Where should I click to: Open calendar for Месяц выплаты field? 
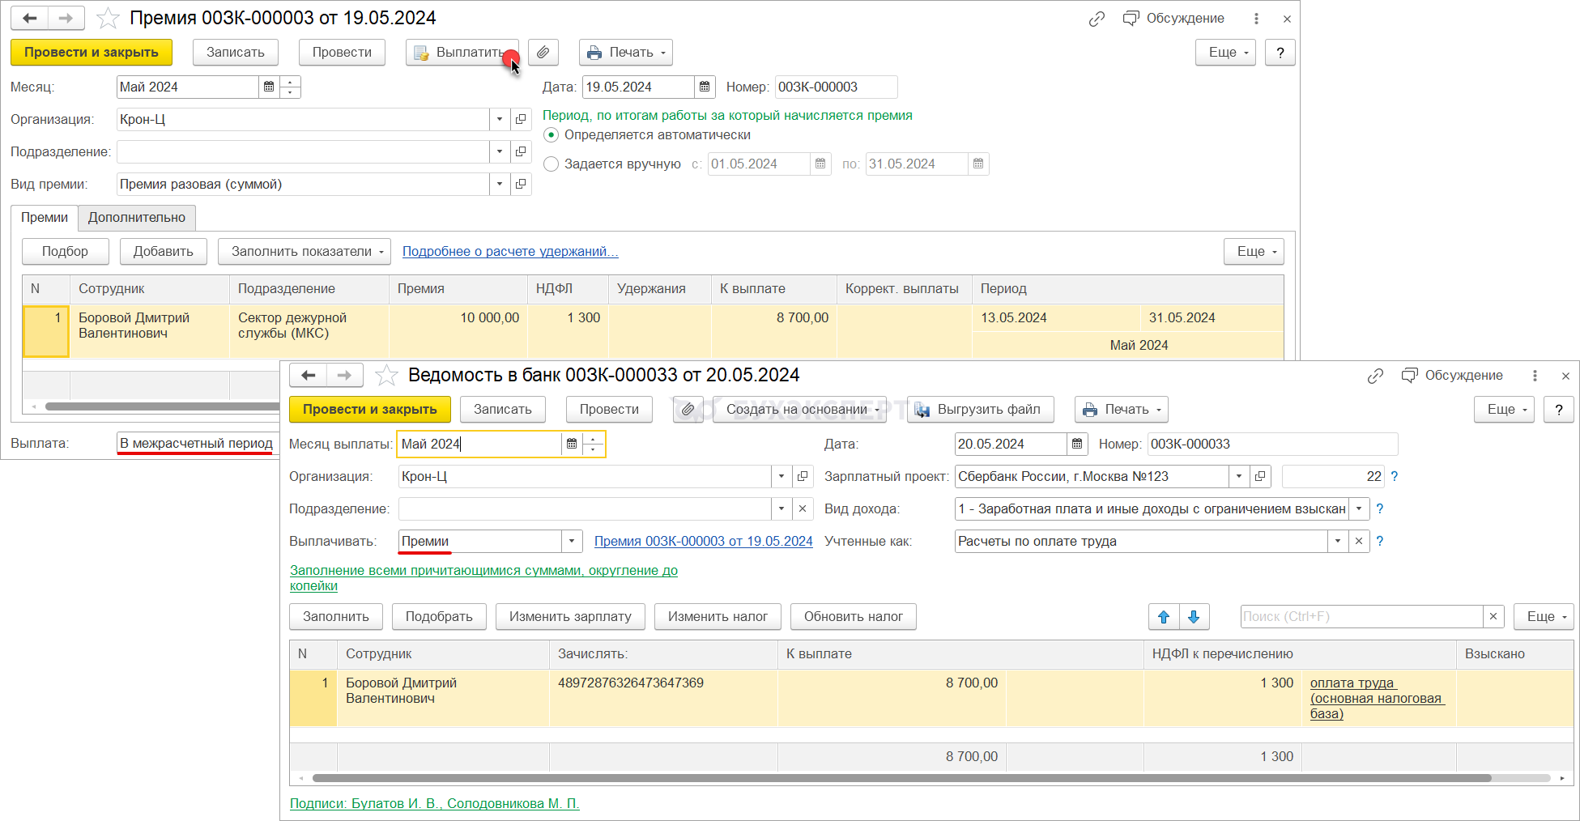(x=572, y=444)
